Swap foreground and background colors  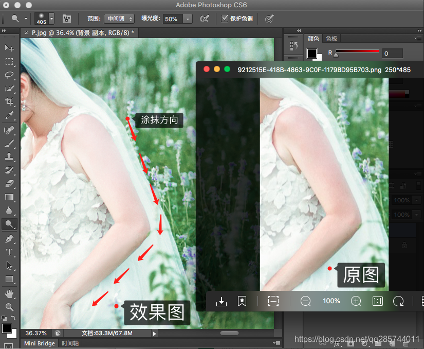(13, 317)
